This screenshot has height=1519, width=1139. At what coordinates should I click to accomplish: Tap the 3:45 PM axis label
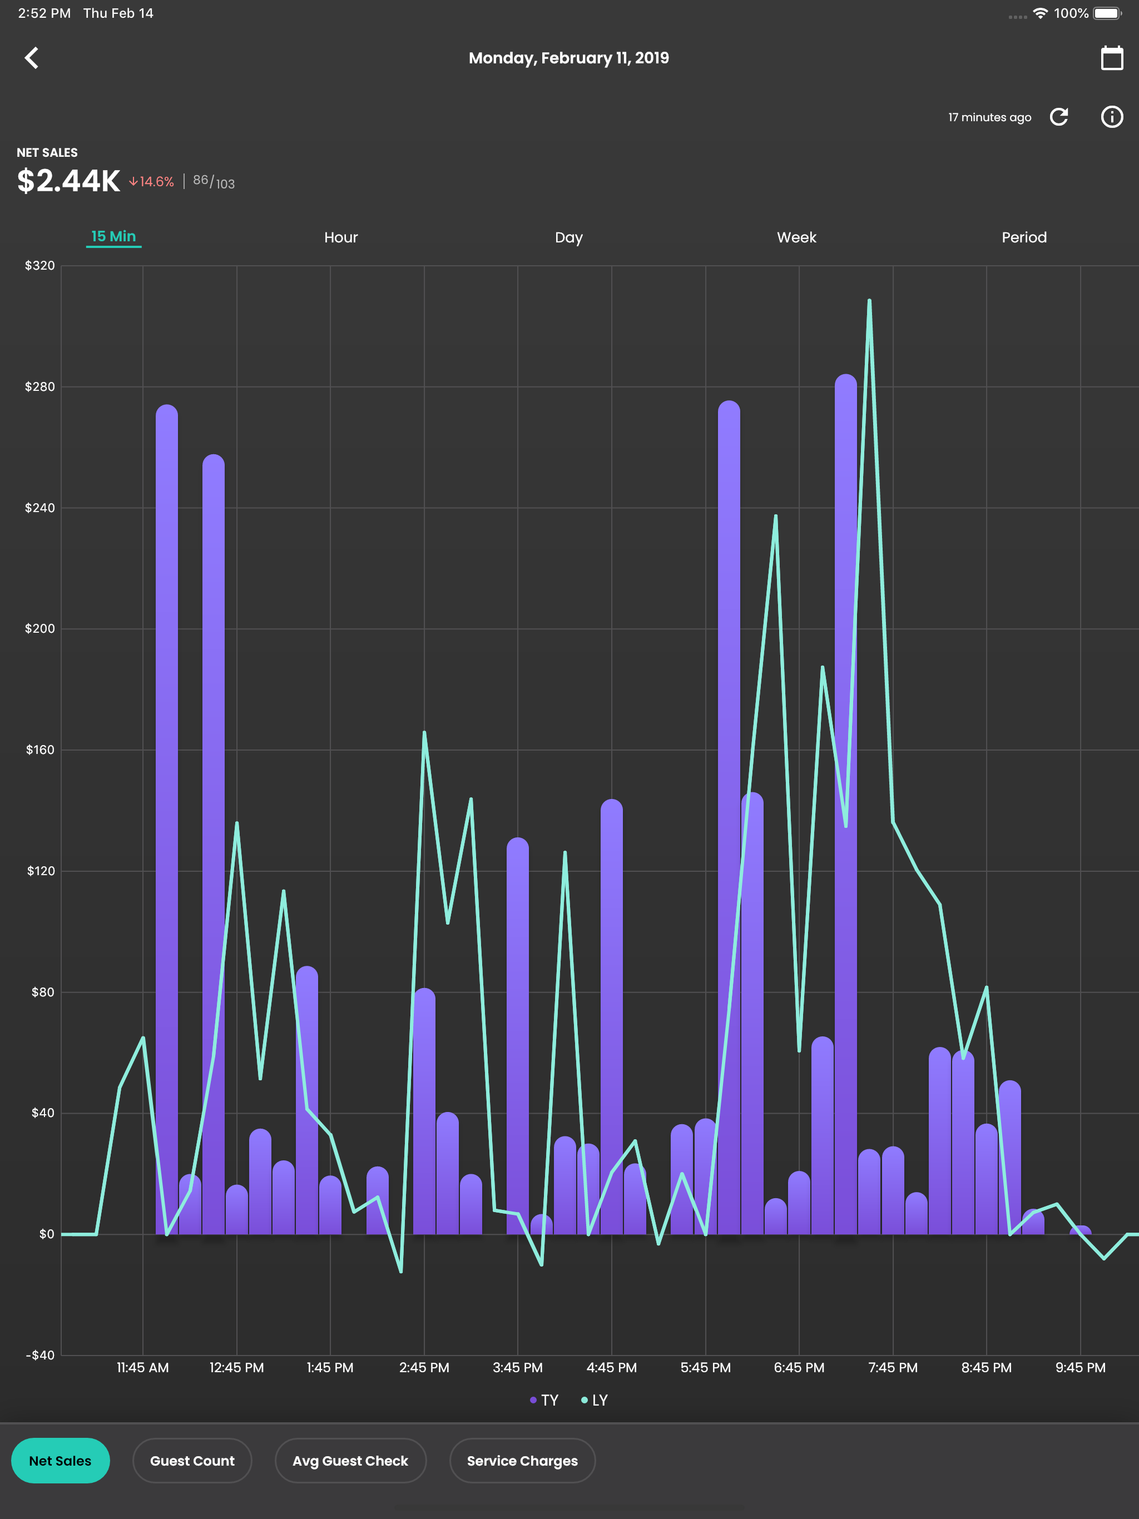point(517,1367)
